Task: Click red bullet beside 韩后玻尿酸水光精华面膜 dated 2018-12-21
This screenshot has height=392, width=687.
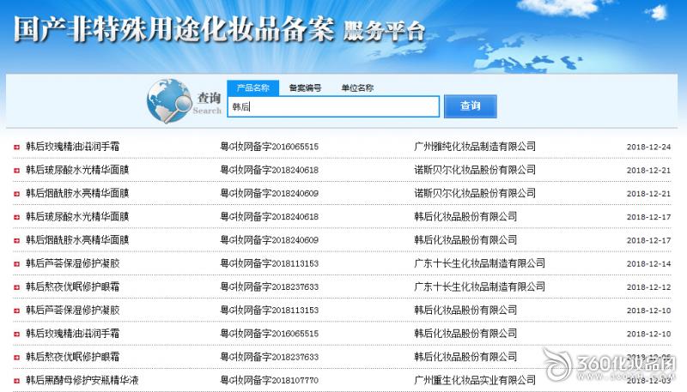Action: pos(16,170)
